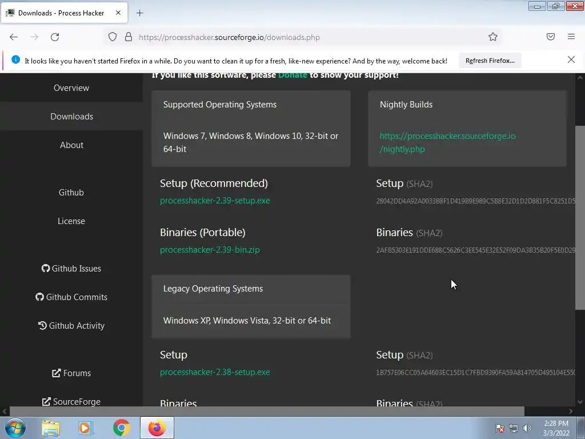Reload the page with the refresh icon
This screenshot has height=439, width=585.
[x=55, y=37]
